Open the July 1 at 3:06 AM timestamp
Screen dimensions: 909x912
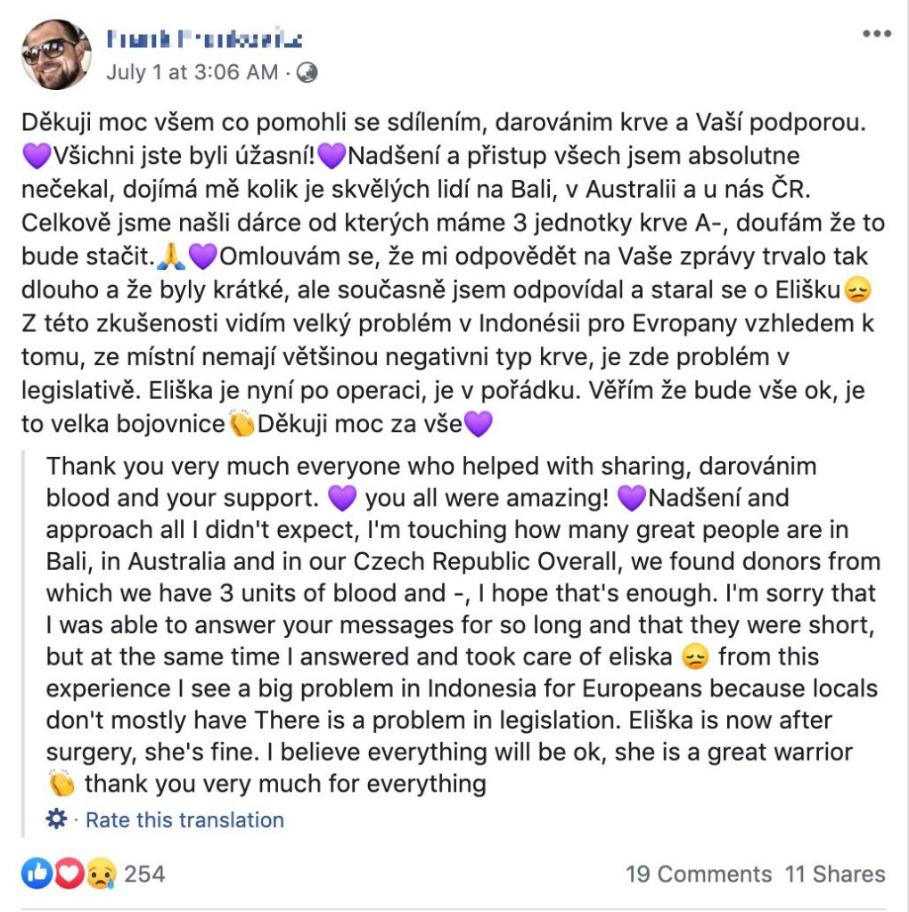click(x=192, y=72)
